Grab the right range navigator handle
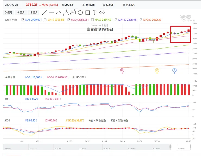The image size is (201, 156). 190,147
